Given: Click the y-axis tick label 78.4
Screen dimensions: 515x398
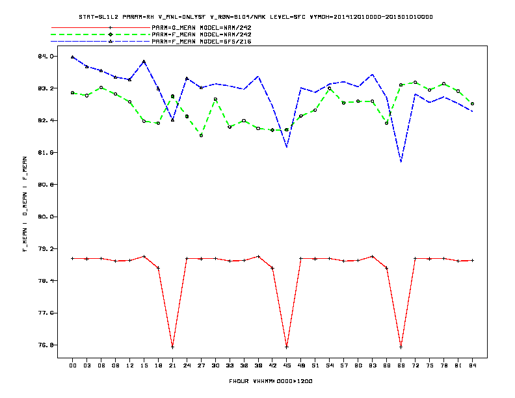Looking at the screenshot, I should tap(46, 281).
